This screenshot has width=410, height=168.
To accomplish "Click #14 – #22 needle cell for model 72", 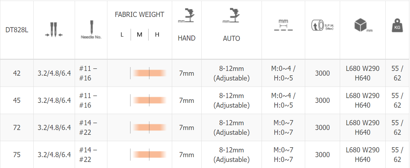I will click(x=88, y=127).
